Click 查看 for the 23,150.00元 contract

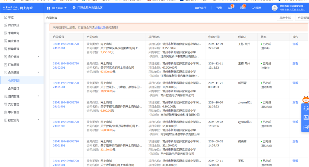[295, 141]
